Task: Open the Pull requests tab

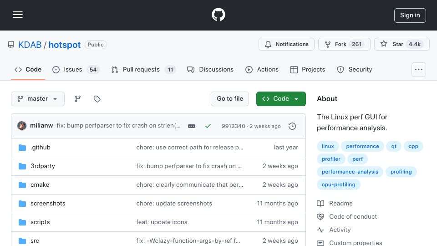Action: tap(143, 69)
